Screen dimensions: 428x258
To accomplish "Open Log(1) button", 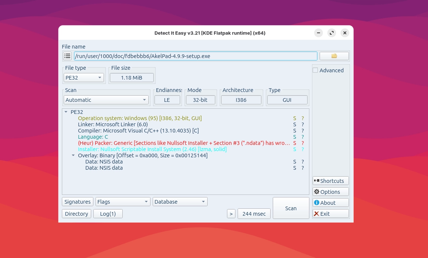I will (108, 214).
